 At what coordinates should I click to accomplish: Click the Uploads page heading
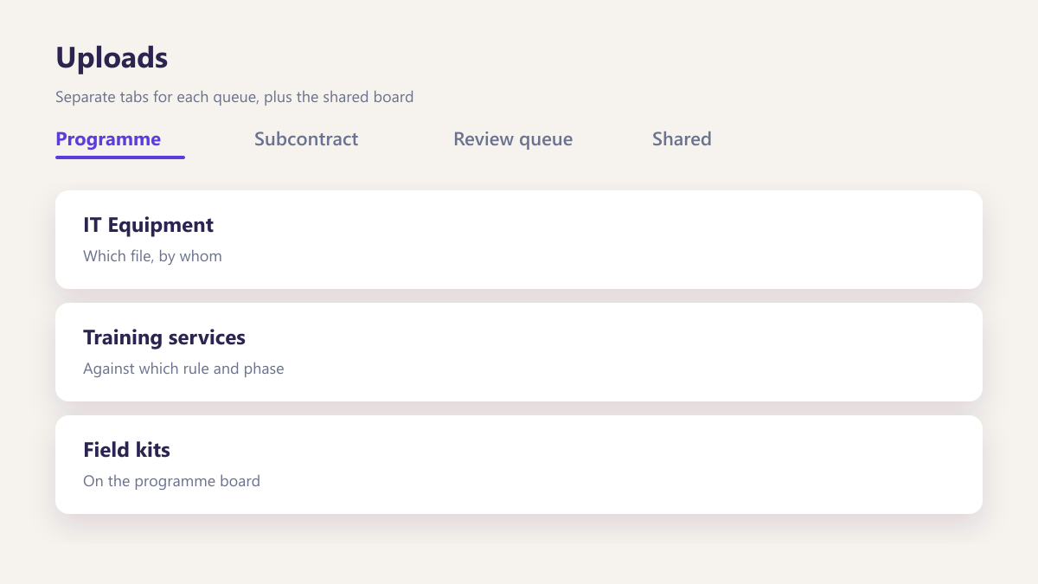(112, 58)
